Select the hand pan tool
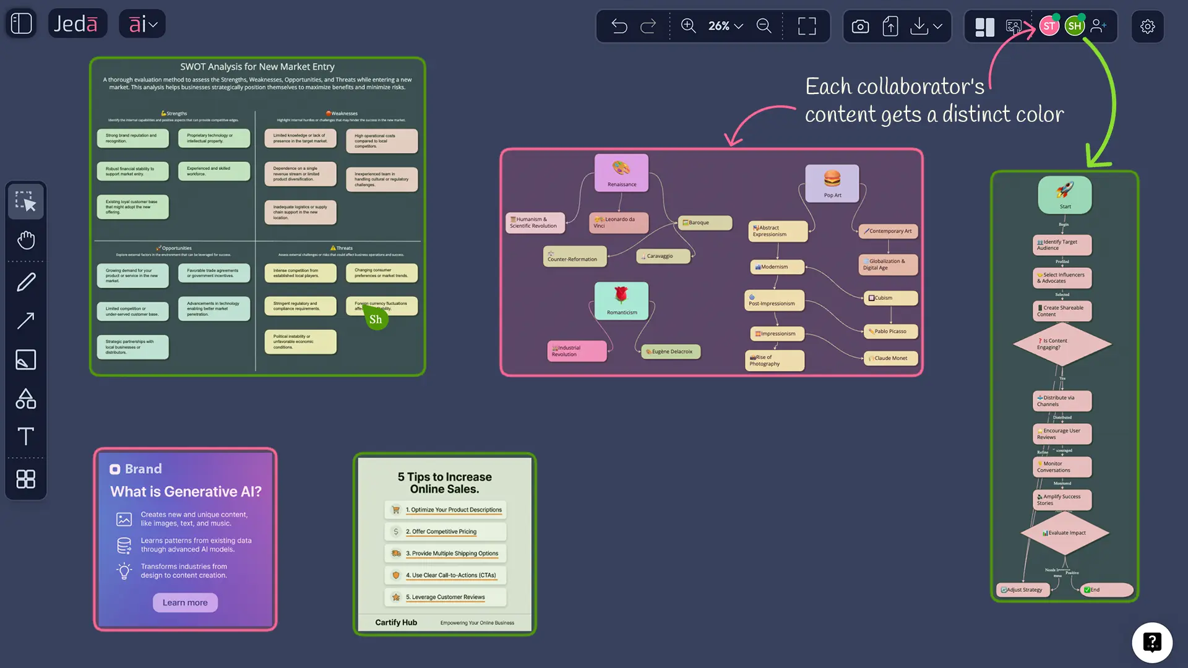The height and width of the screenshot is (668, 1188). (25, 241)
